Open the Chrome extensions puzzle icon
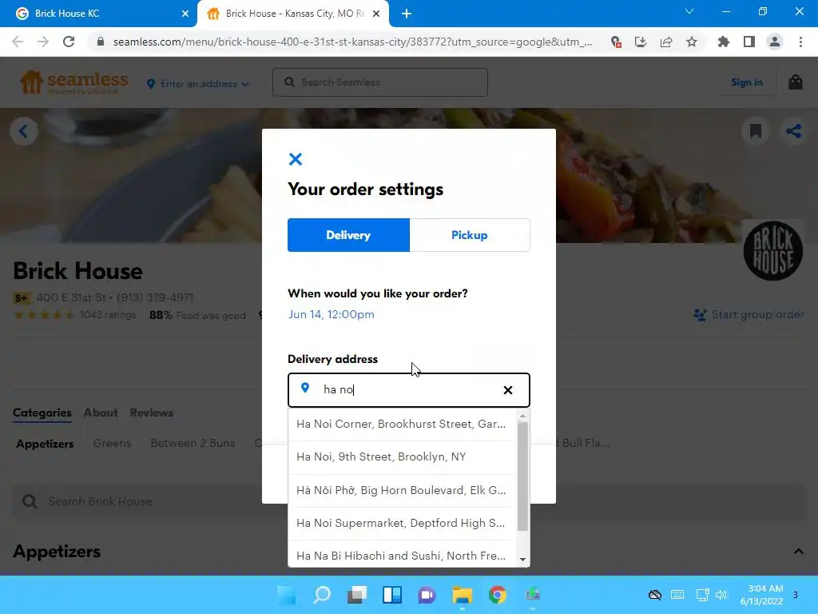Screen dimensions: 818x614 tap(723, 42)
